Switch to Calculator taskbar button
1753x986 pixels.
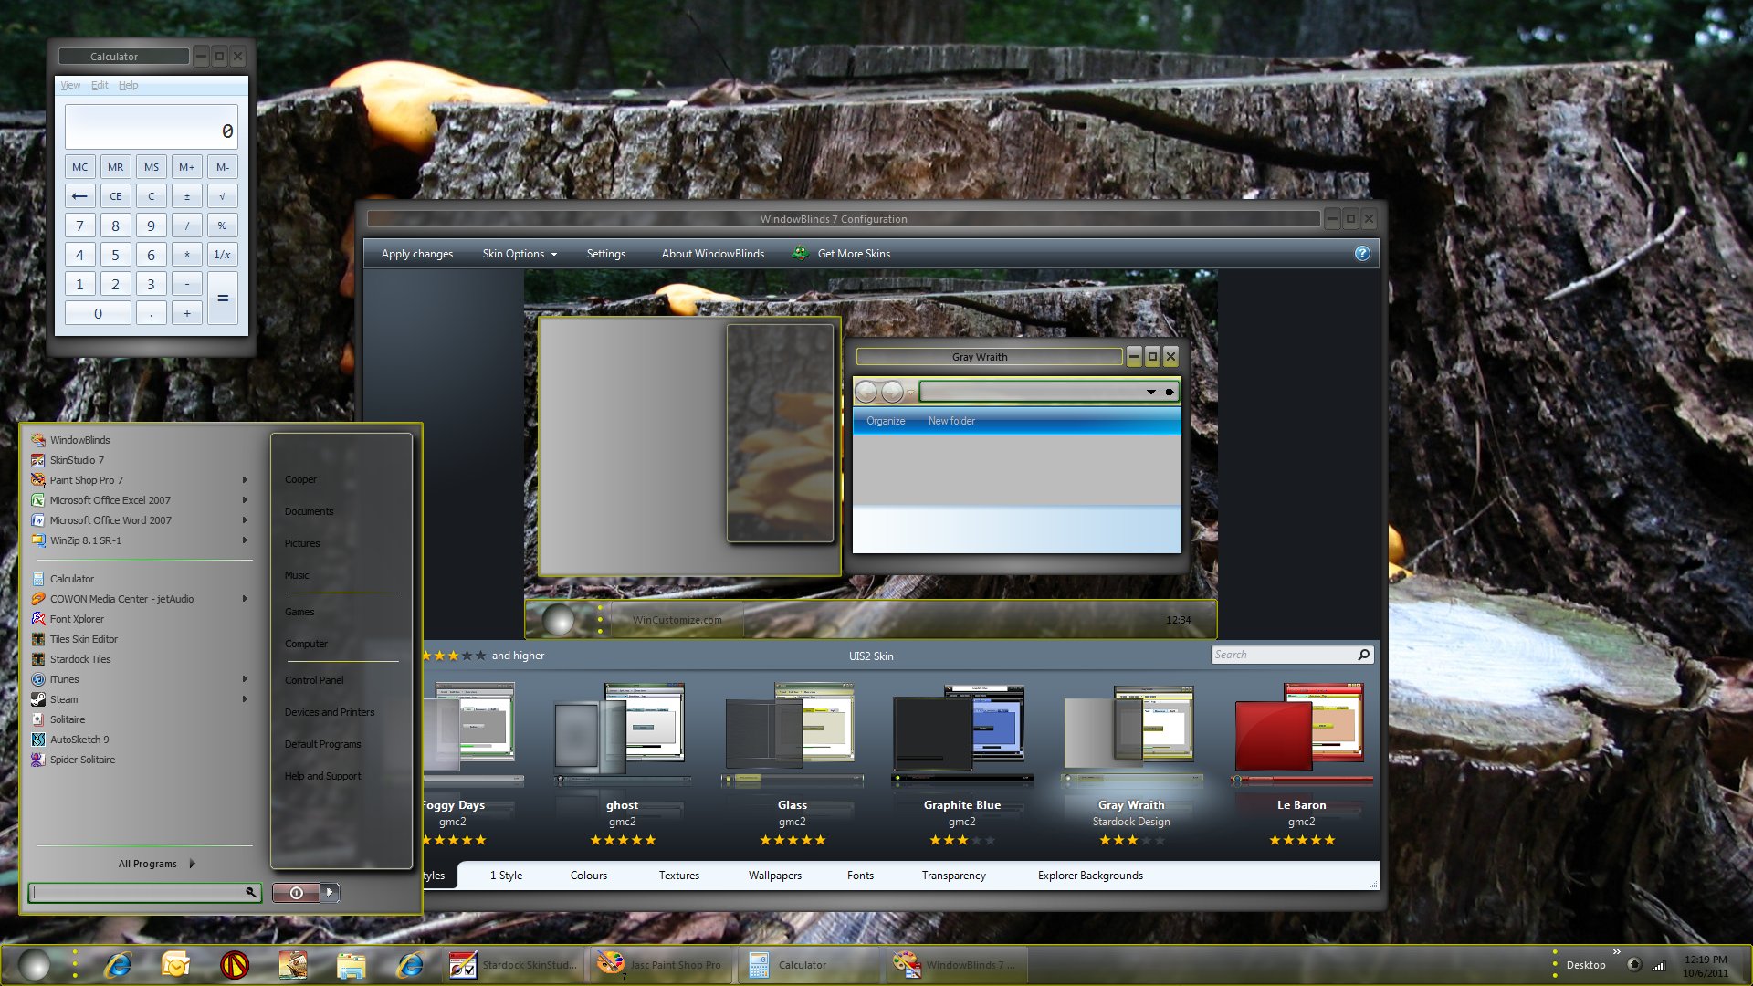pyautogui.click(x=808, y=965)
